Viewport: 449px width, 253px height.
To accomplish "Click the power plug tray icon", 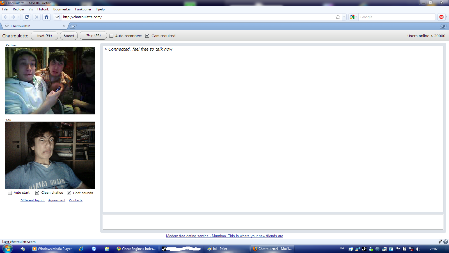I will click(x=404, y=249).
